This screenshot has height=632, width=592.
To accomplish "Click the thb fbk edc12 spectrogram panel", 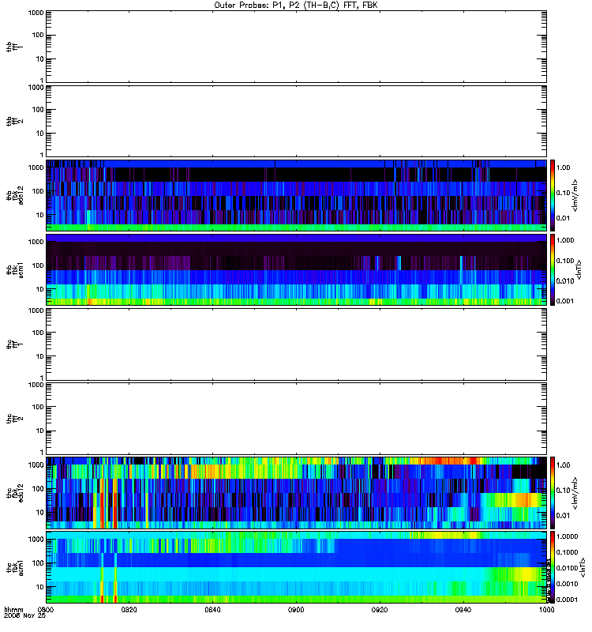I will point(297,195).
